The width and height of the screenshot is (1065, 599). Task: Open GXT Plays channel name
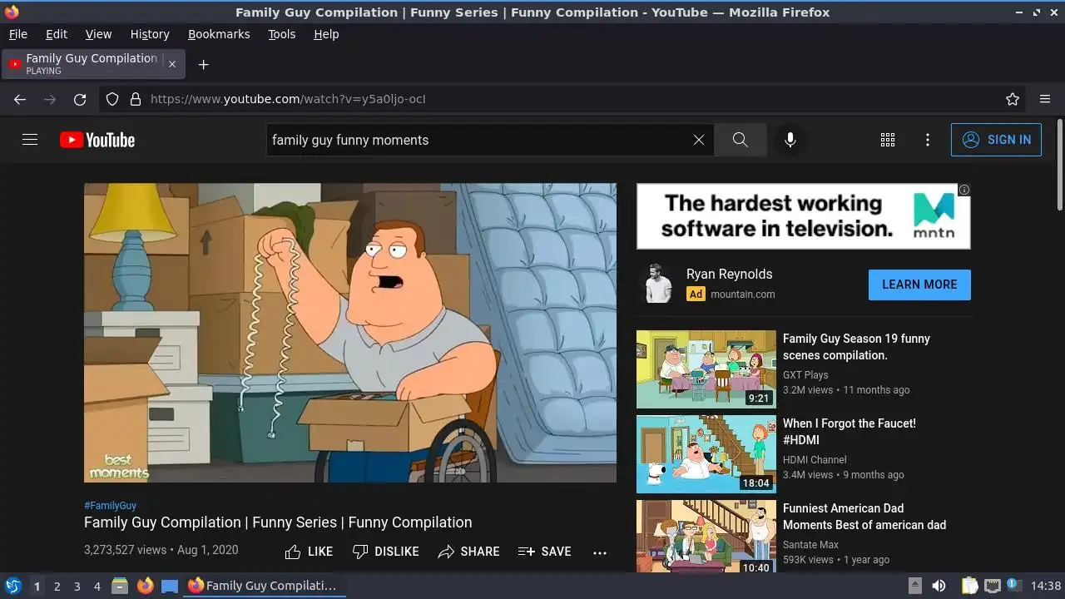tap(805, 375)
